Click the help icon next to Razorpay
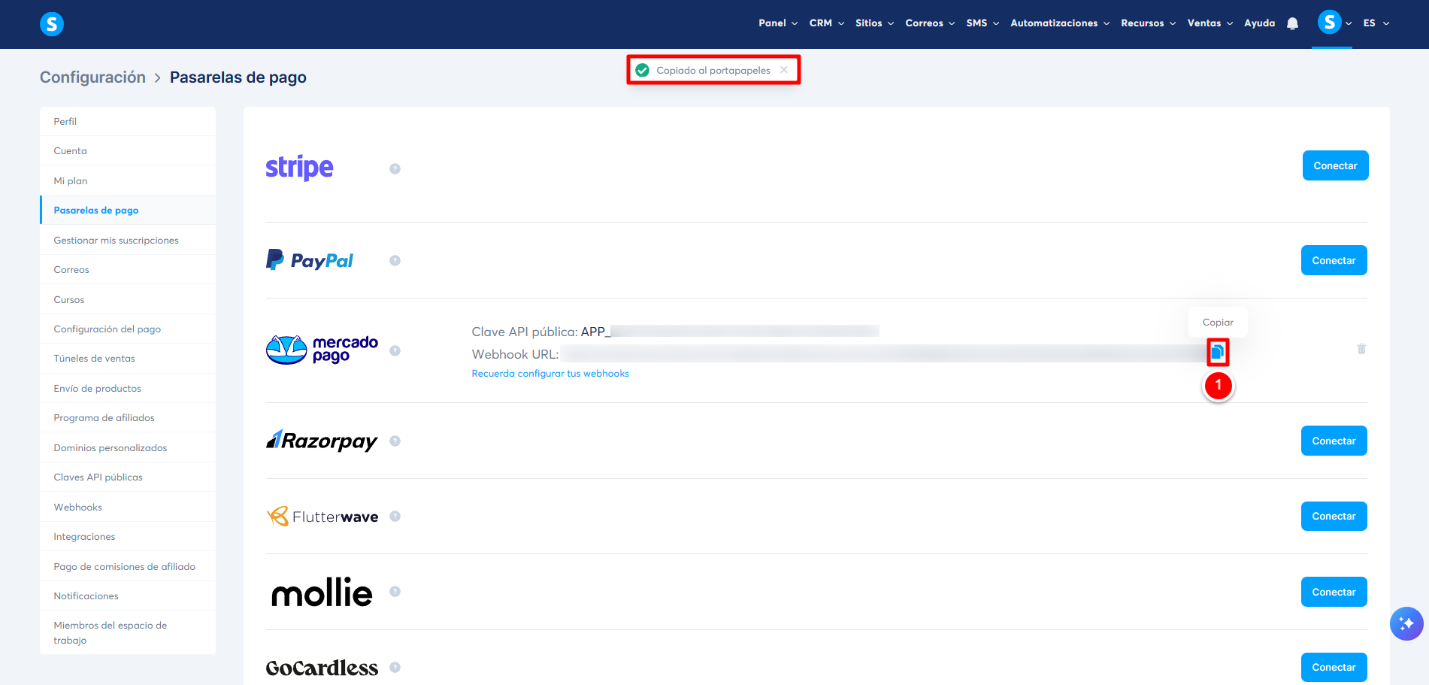This screenshot has height=685, width=1429. (x=395, y=441)
